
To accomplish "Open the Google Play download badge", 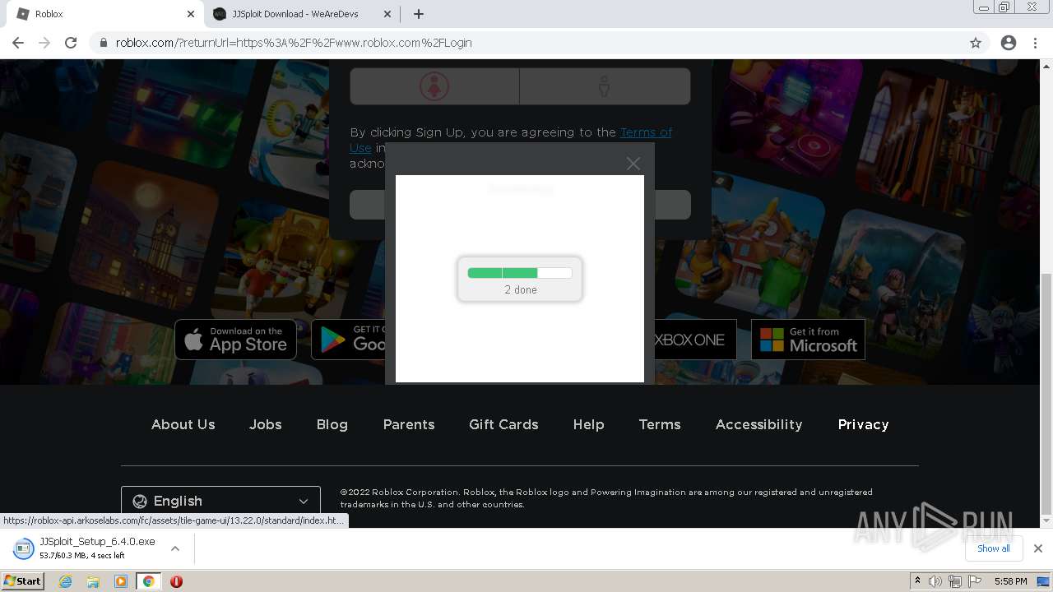I will tap(348, 340).
